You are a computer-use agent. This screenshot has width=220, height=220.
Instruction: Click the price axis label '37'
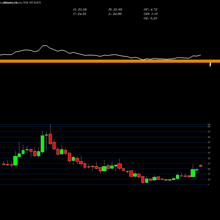[209, 153]
